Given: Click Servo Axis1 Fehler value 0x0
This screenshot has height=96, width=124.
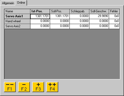Looking at the screenshot, I should tap(114, 16).
